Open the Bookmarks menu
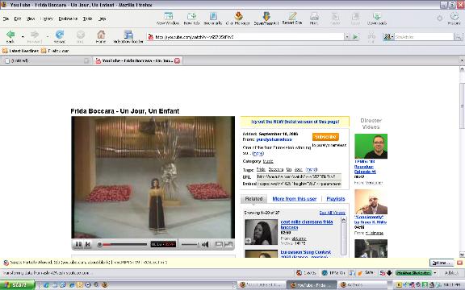Image resolution: width=465 pixels, height=290 pixels. 68,19
